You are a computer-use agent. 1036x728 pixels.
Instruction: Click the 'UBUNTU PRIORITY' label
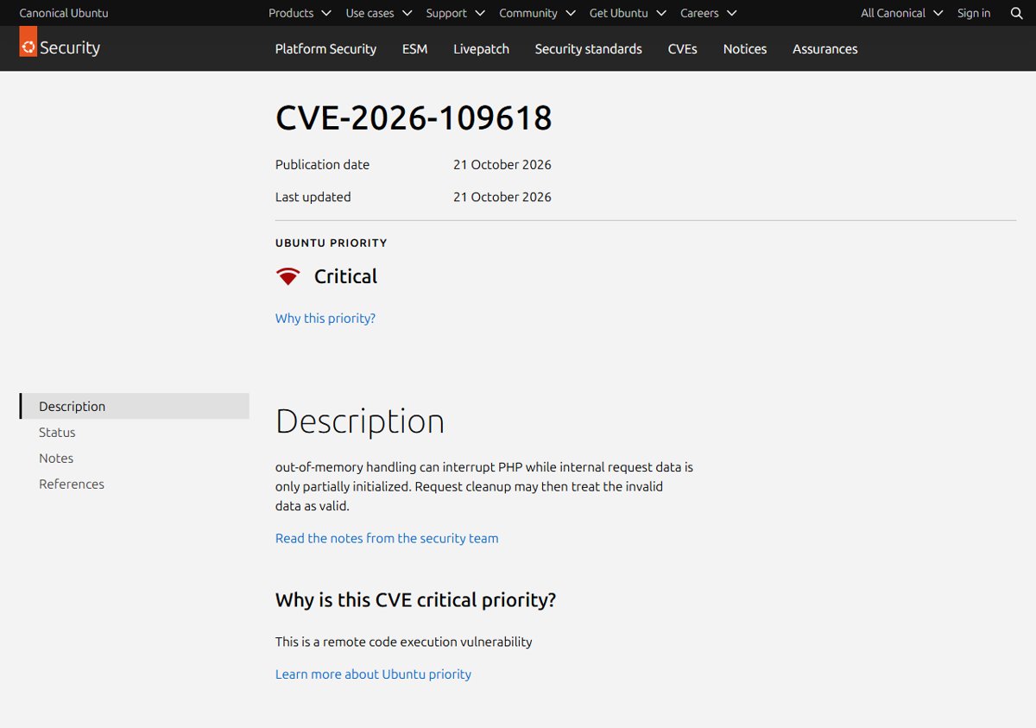(331, 243)
